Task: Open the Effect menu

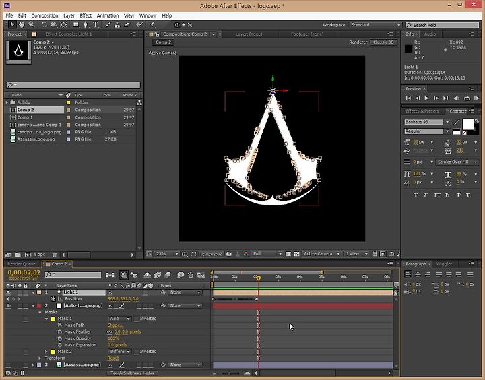Action: pyautogui.click(x=86, y=15)
